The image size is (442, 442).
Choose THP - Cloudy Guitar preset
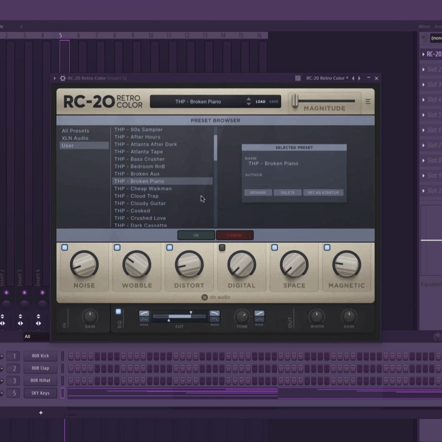point(140,203)
